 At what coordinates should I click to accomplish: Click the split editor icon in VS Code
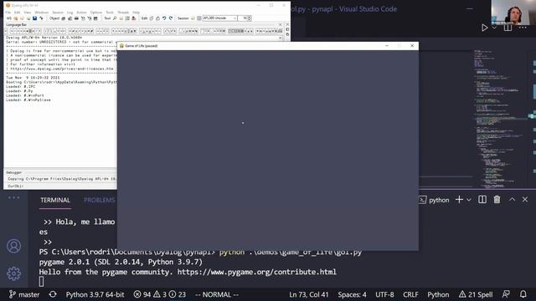click(508, 28)
